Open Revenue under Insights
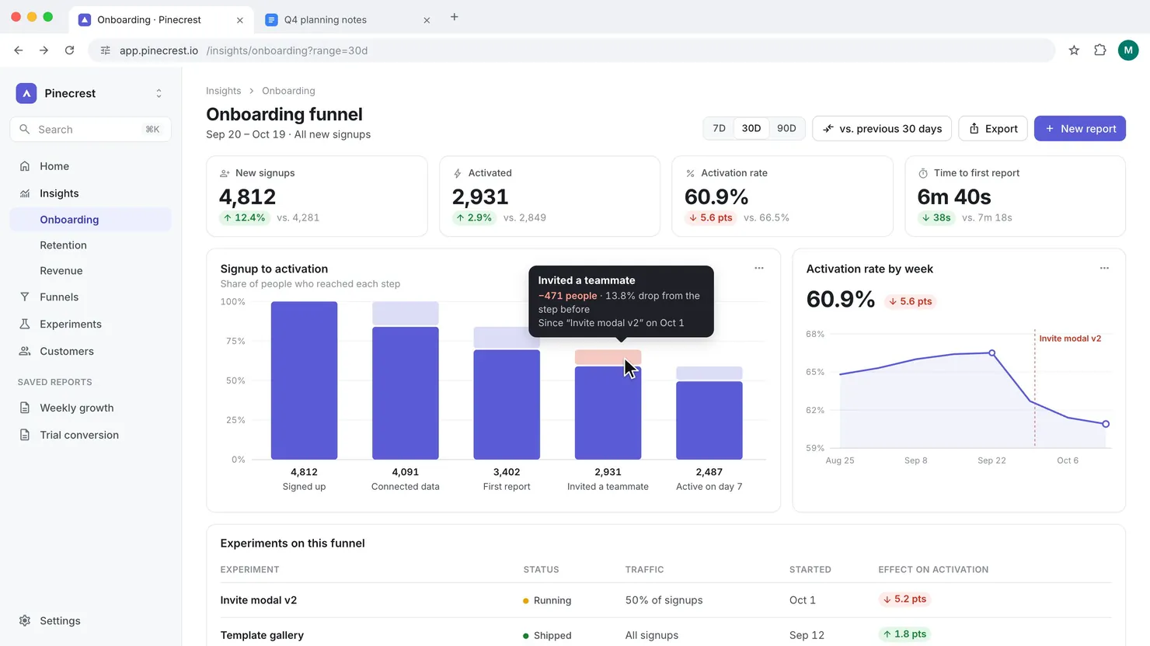This screenshot has height=646, width=1150. point(91,271)
